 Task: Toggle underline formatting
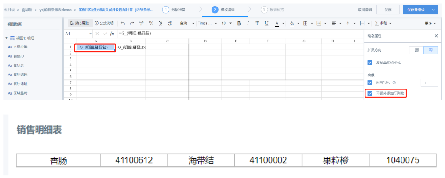coord(267,23)
